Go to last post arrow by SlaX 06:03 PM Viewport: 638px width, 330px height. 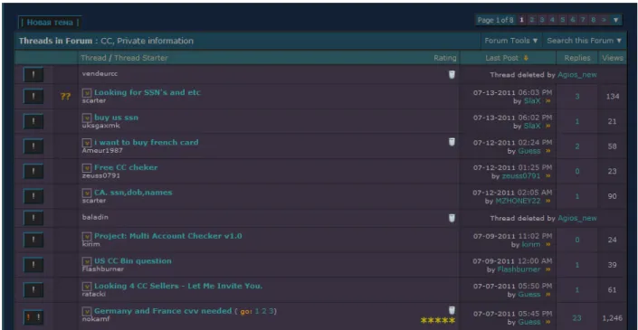pyautogui.click(x=548, y=101)
